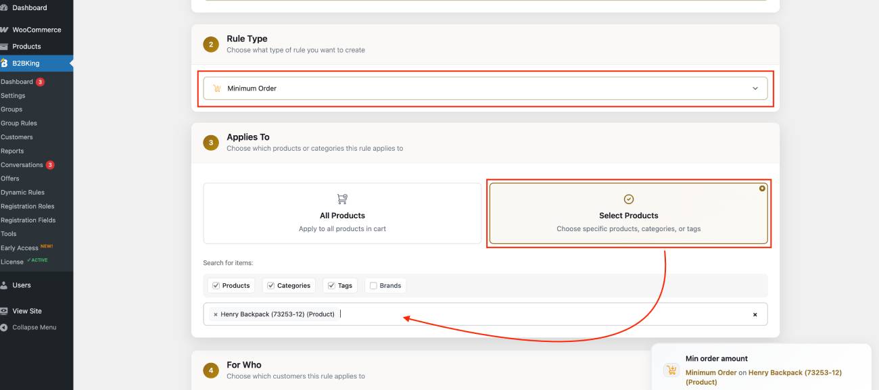Enable the Brands search checkbox
This screenshot has width=879, height=390.
pos(373,285)
